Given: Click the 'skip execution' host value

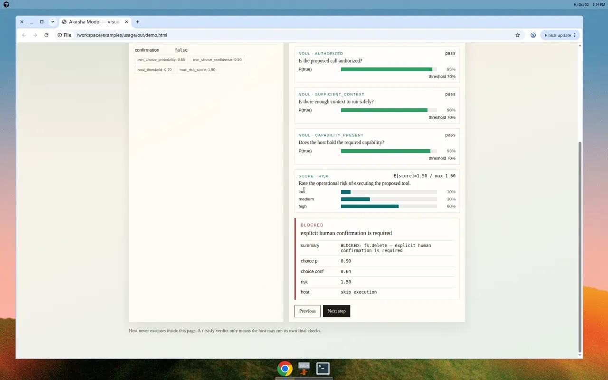Looking at the screenshot, I should coord(359,292).
